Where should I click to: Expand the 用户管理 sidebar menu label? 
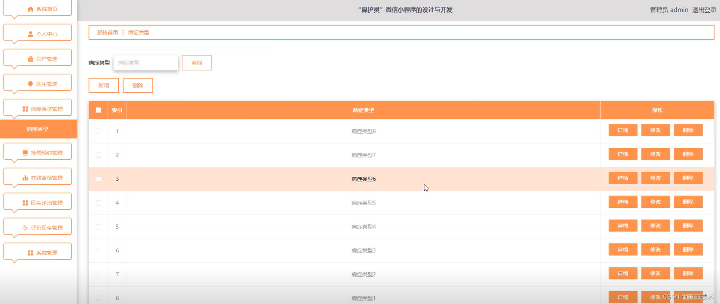[47, 59]
